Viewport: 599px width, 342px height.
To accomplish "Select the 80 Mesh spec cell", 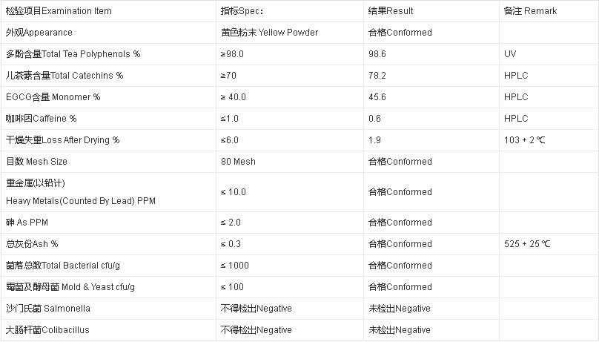I will click(x=238, y=162).
